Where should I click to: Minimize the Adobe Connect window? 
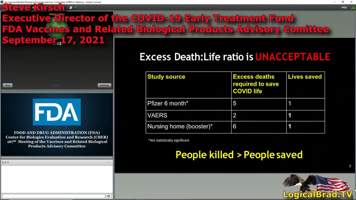point(335,2)
